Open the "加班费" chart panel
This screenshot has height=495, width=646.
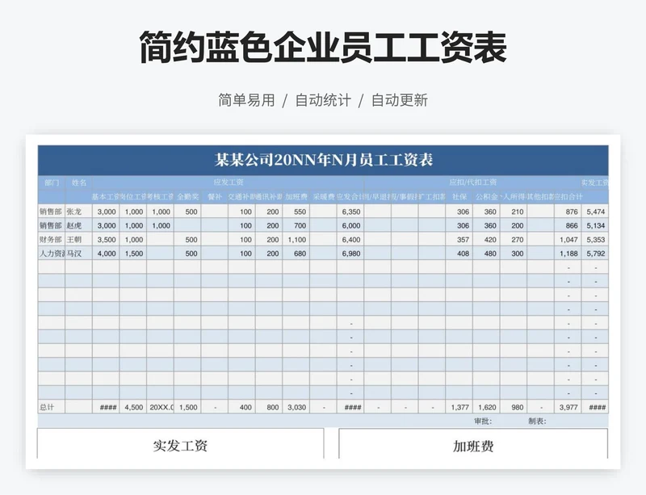473,443
